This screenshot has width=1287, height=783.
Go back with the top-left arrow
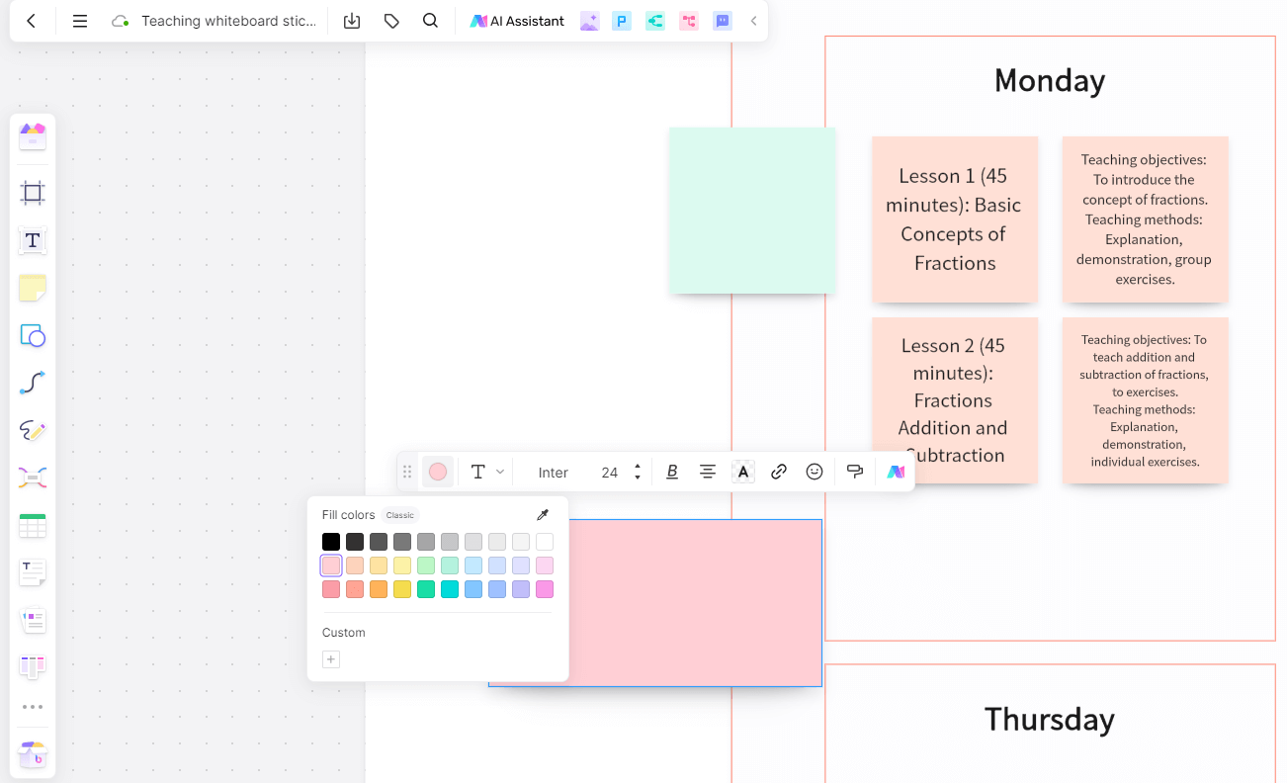pos(32,21)
